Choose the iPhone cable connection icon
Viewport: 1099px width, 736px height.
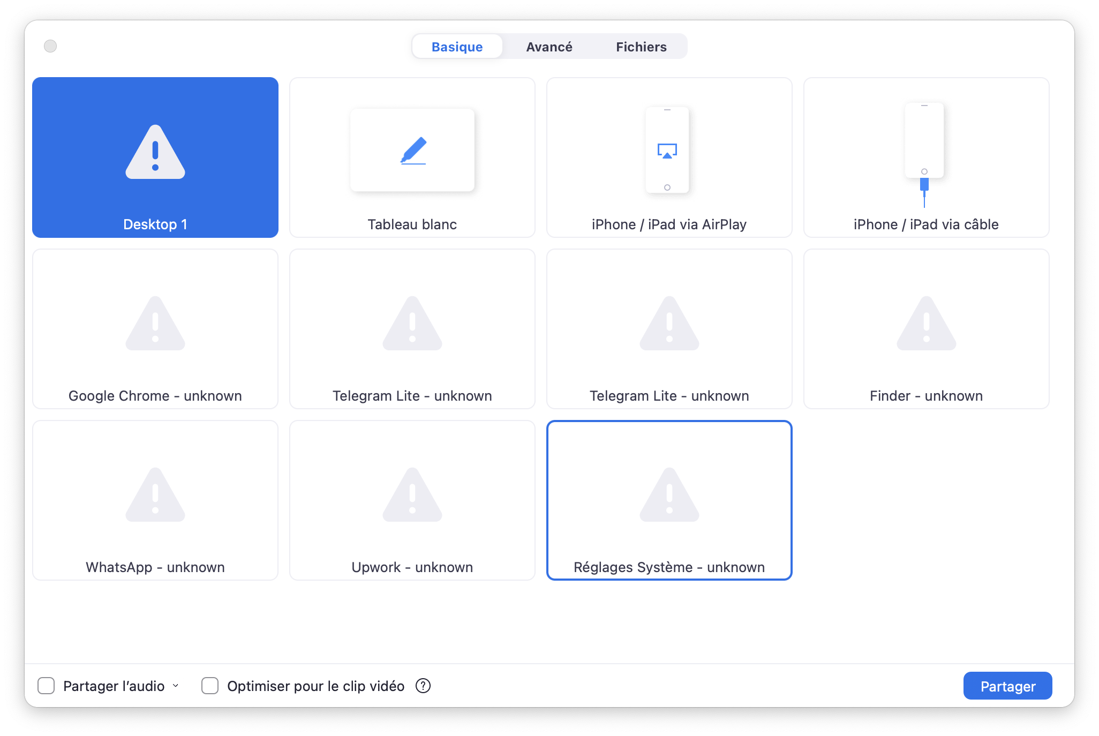[924, 154]
